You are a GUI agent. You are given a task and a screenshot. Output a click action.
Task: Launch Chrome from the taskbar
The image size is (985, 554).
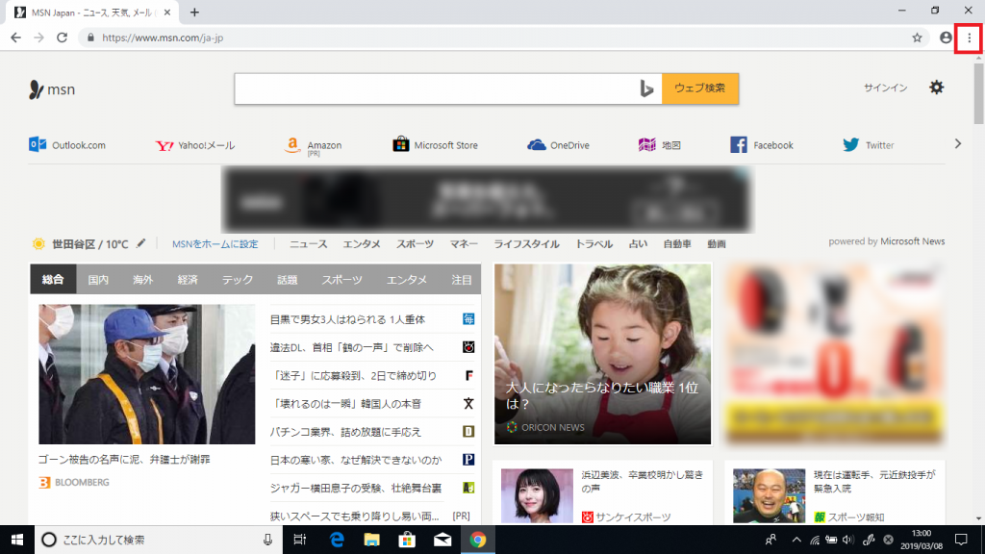click(x=478, y=541)
